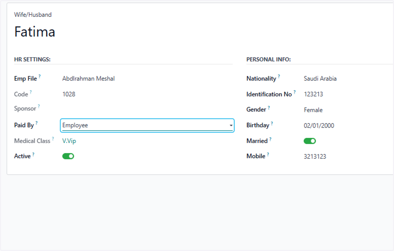Click the help icon next to Active
Image resolution: width=394 pixels, height=251 pixels.
coord(33,154)
